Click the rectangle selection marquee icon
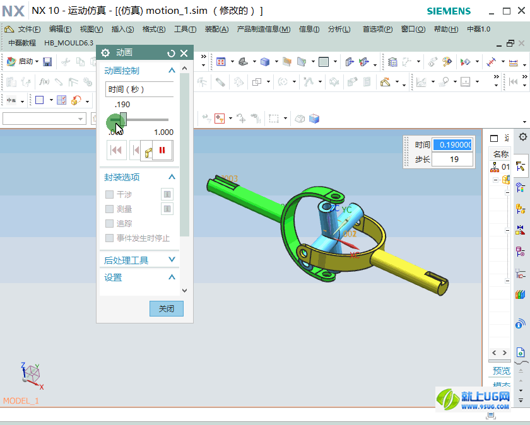The image size is (530, 425). click(273, 119)
